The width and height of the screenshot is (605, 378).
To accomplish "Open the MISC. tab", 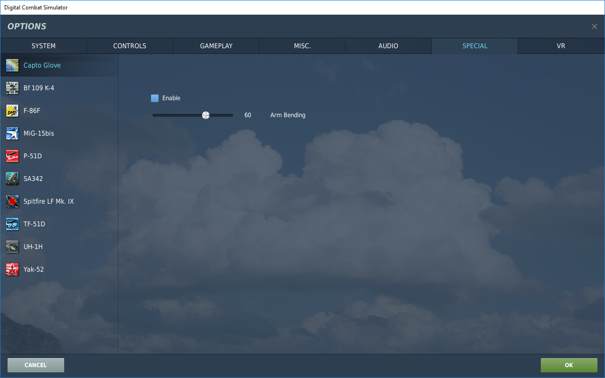I will pos(302,46).
